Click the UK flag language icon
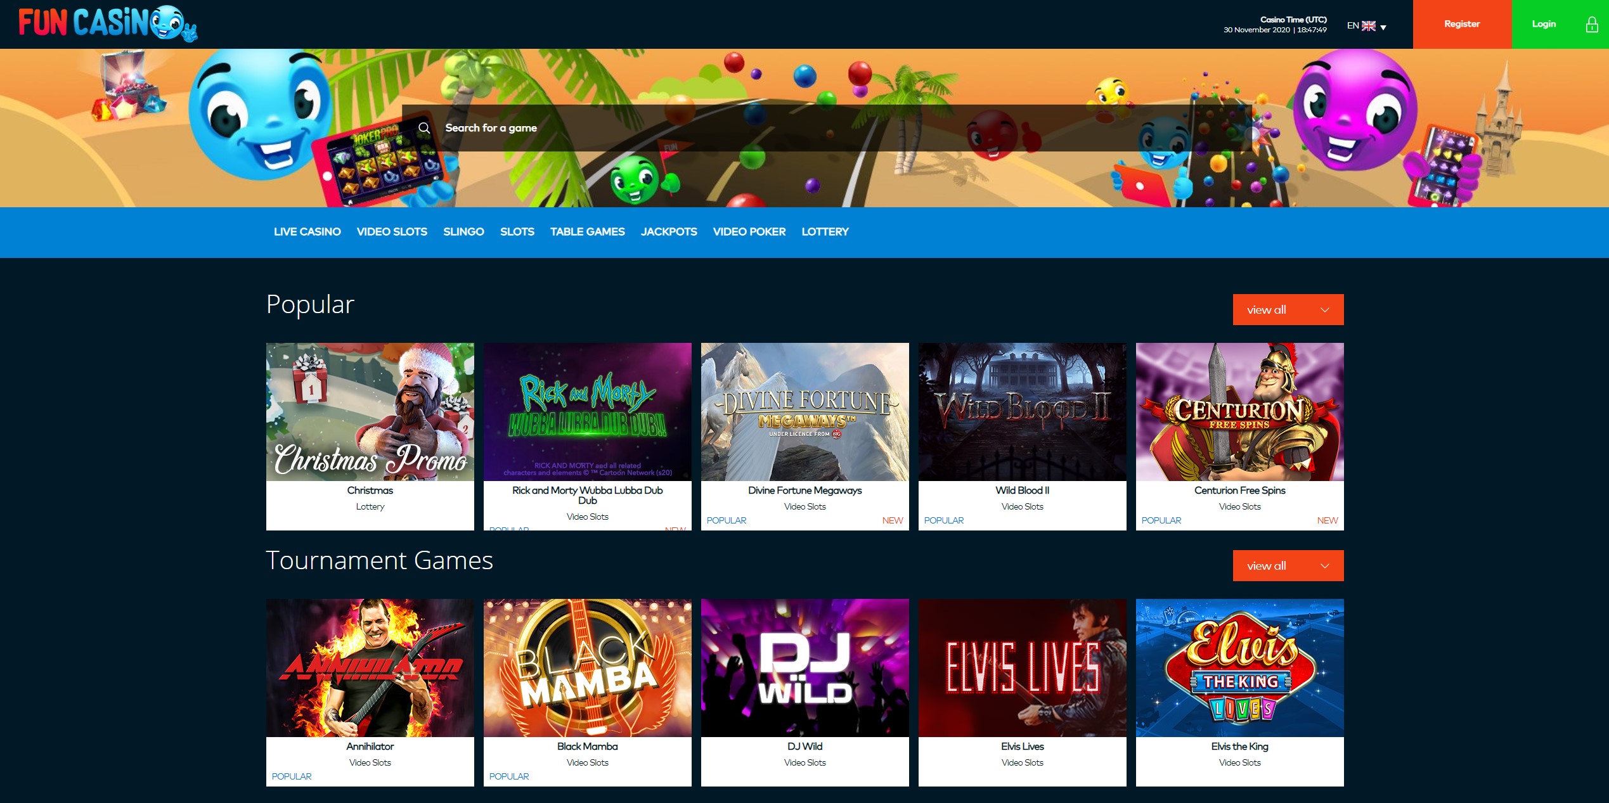 1369,26
